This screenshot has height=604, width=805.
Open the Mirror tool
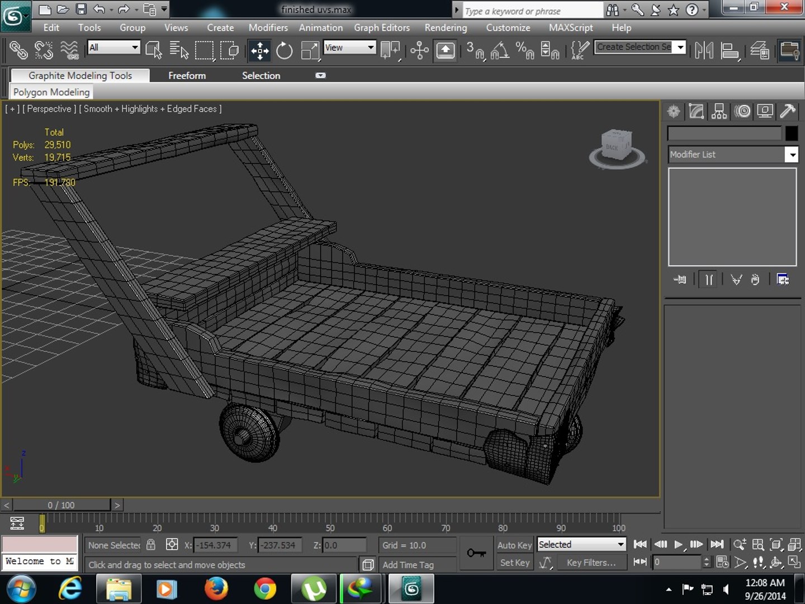(x=704, y=51)
